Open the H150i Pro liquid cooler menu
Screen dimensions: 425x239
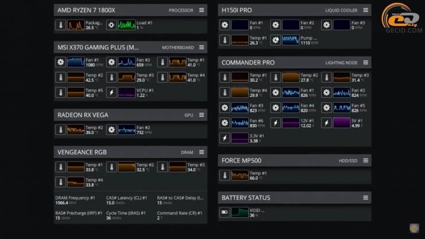click(365, 10)
